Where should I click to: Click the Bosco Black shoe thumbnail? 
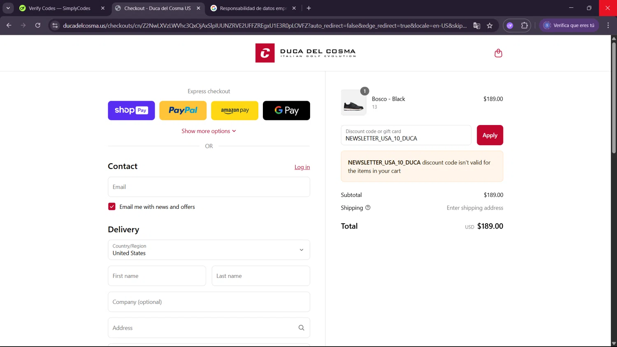pos(353,103)
